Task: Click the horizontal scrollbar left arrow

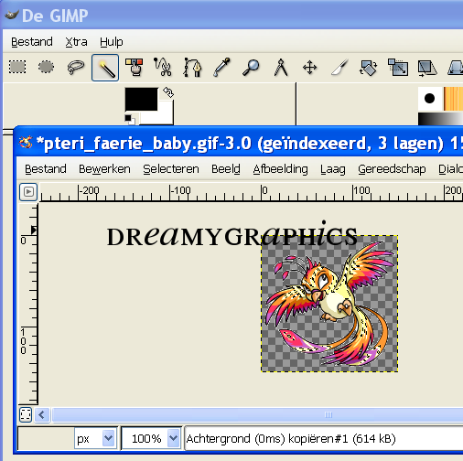Action: pos(42,415)
